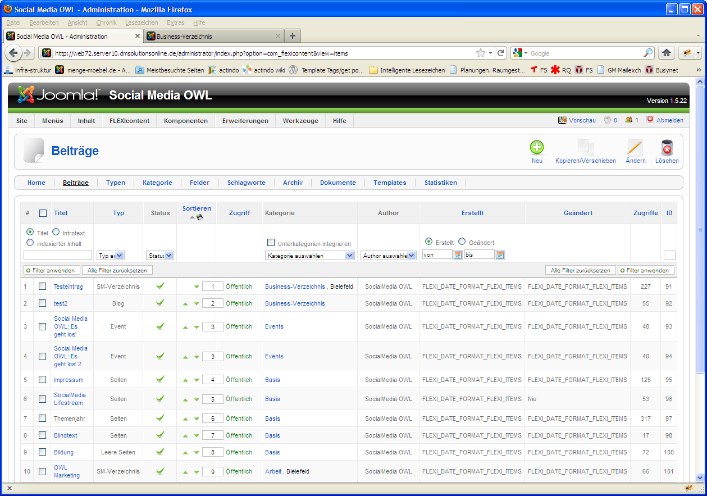Open the calendar icon next to 'bis' field

click(500, 255)
